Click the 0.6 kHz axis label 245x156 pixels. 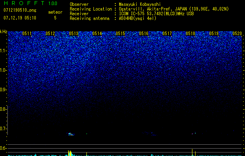coord(4,148)
